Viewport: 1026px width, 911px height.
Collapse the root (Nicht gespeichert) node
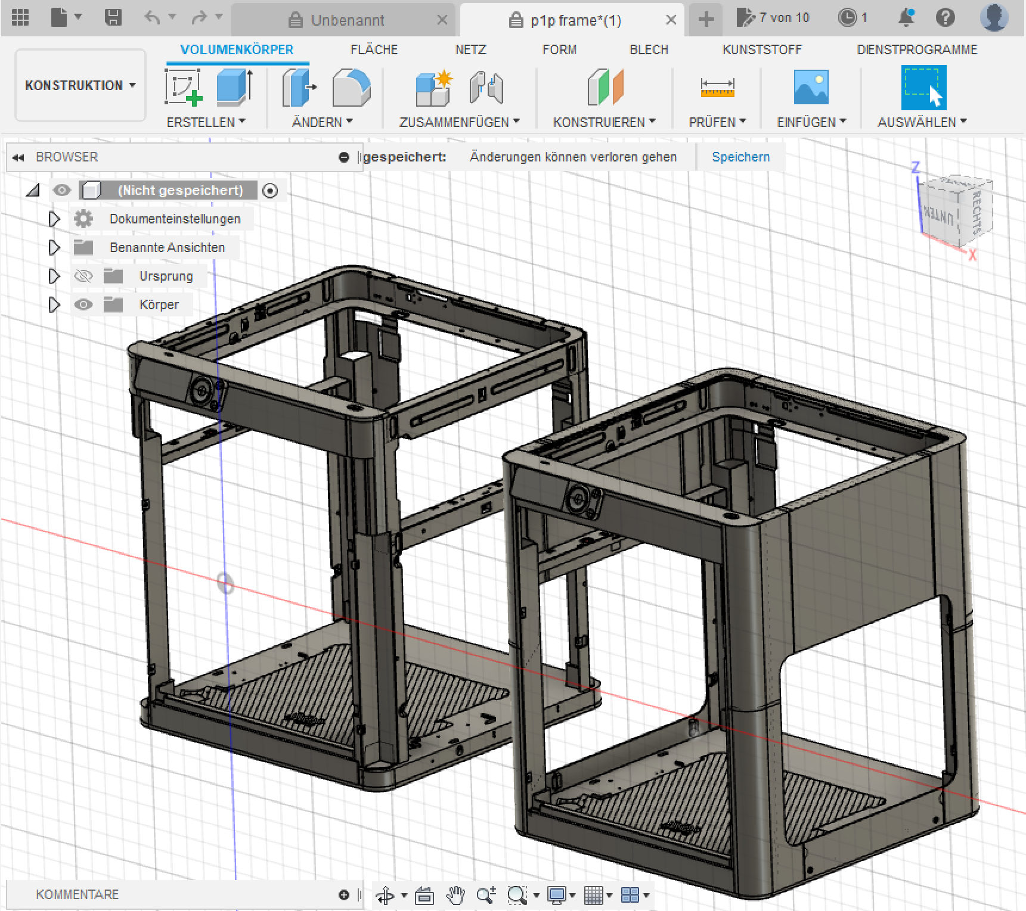33,190
